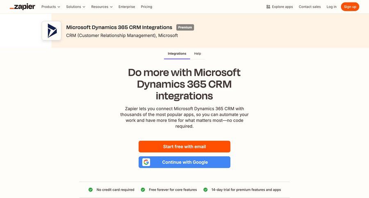Click the Log in link
Image resolution: width=369 pixels, height=198 pixels.
click(331, 7)
